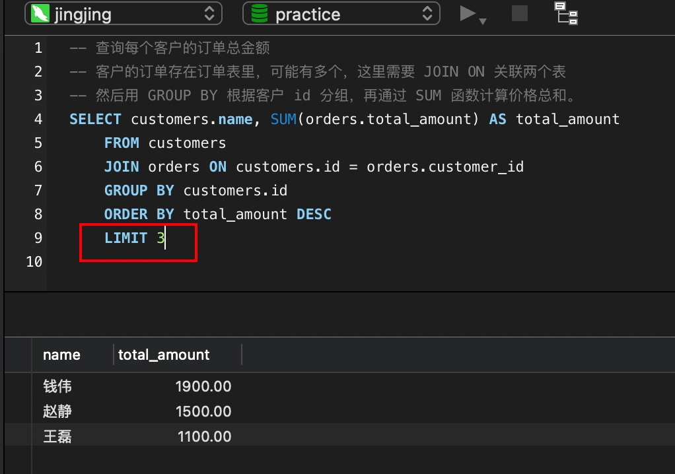This screenshot has width=675, height=474.
Task: Open the jingjing connection dropdown
Action: point(209,14)
